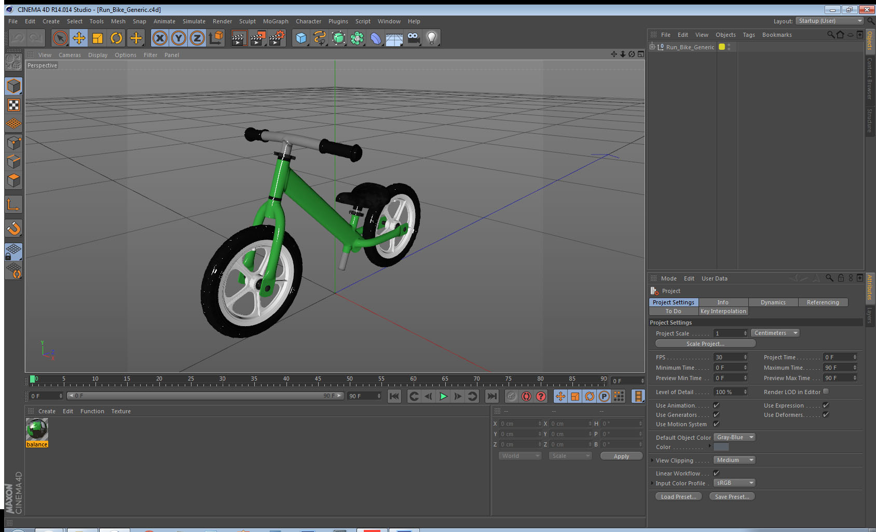Open the Scale mode dropdown
876x532 pixels.
click(x=570, y=456)
